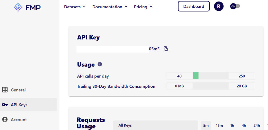Expand the Documentation dropdown menu

110,7
